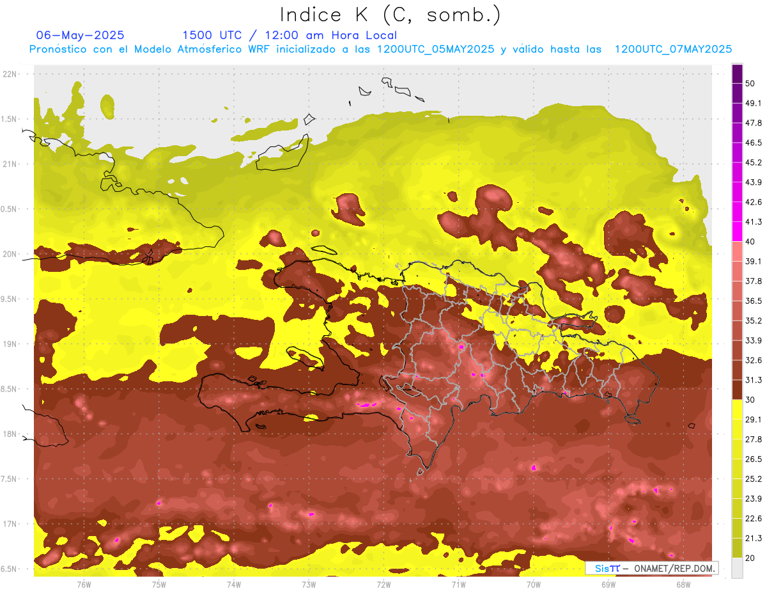
Task: Click the colorbar label '46.5'
Action: (x=754, y=143)
